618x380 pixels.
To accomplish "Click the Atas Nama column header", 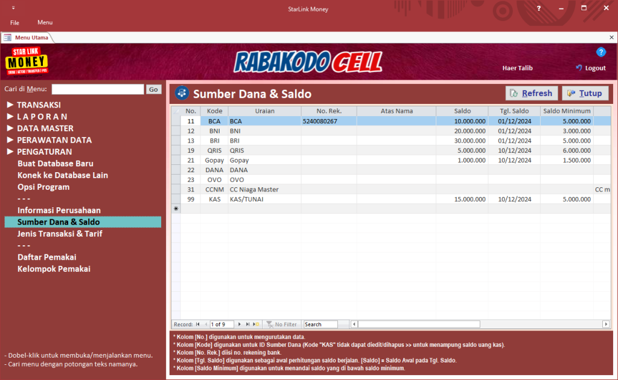I will (x=397, y=111).
